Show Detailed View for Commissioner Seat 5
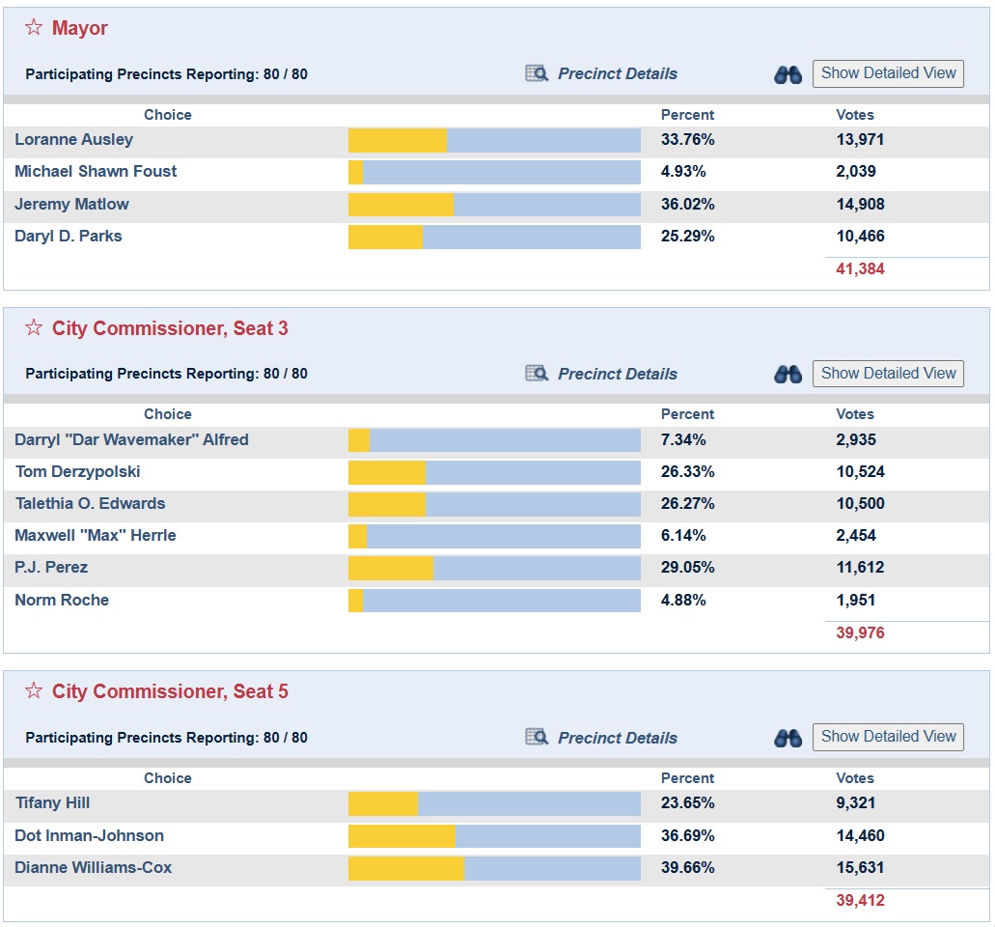The image size is (995, 927). coord(888,737)
